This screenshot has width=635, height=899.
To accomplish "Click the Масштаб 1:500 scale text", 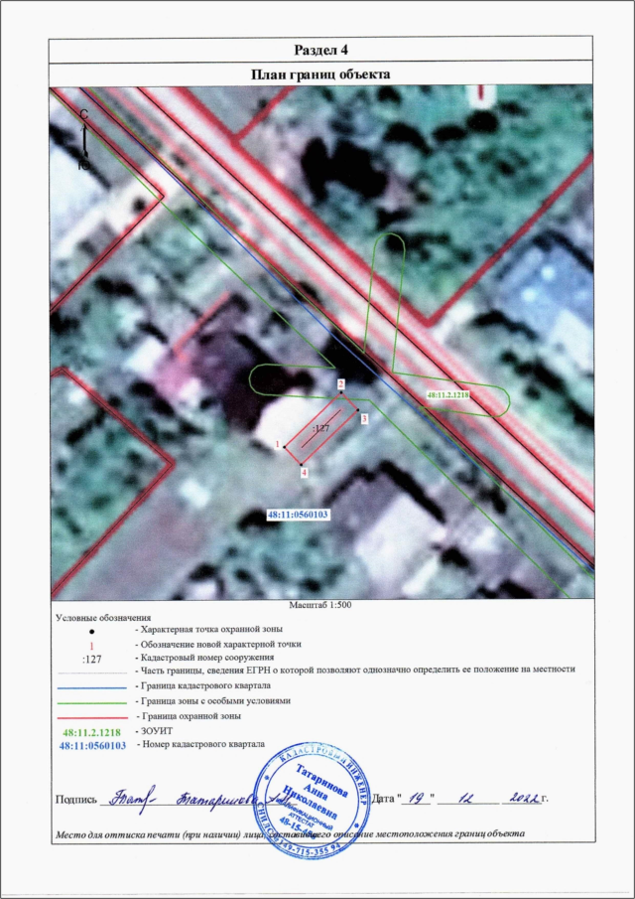I will pyautogui.click(x=321, y=605).
